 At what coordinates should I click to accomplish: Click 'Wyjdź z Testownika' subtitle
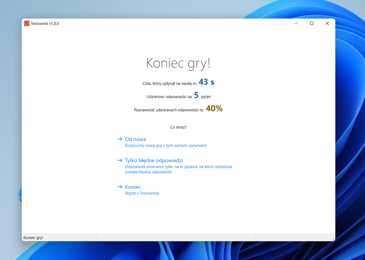click(x=142, y=193)
